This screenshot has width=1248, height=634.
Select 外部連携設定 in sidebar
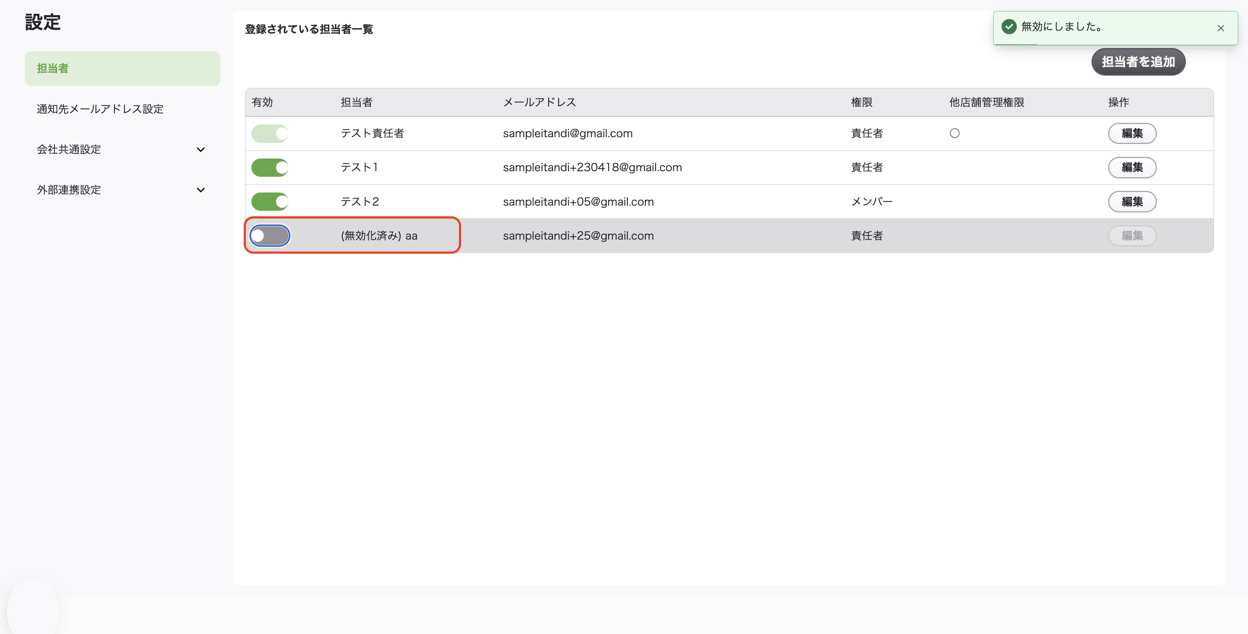tap(69, 190)
